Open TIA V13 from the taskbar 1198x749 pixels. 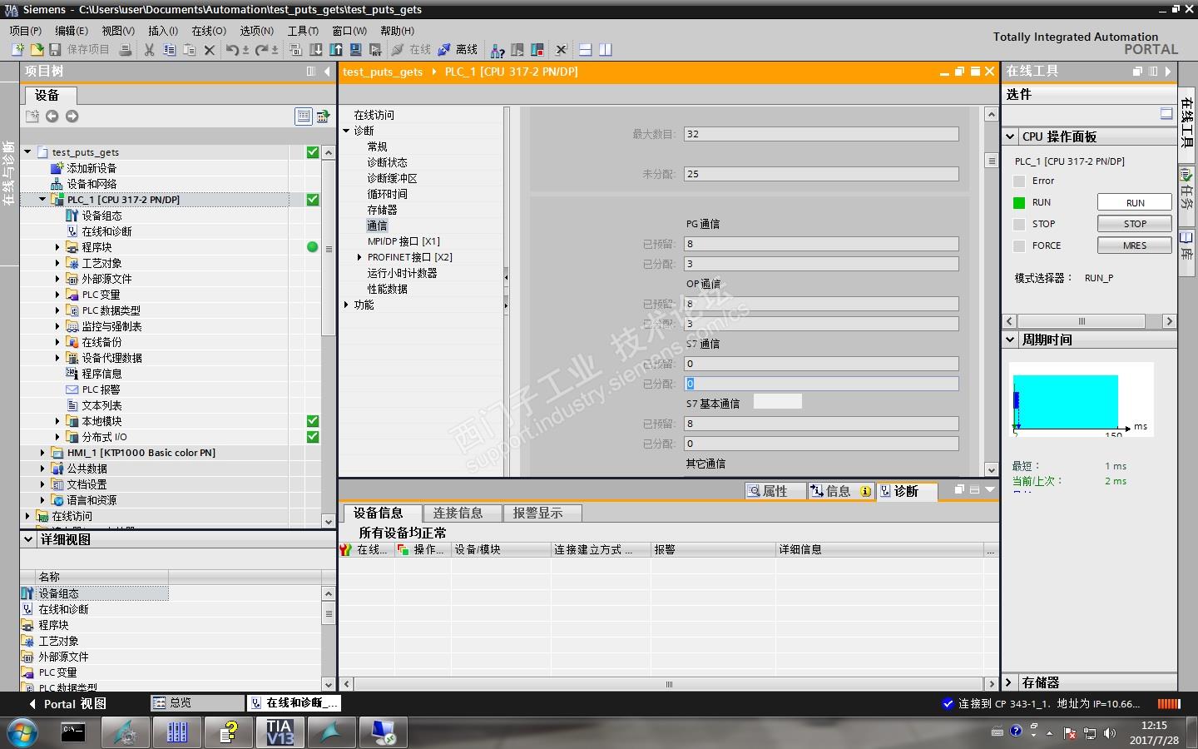coord(280,732)
